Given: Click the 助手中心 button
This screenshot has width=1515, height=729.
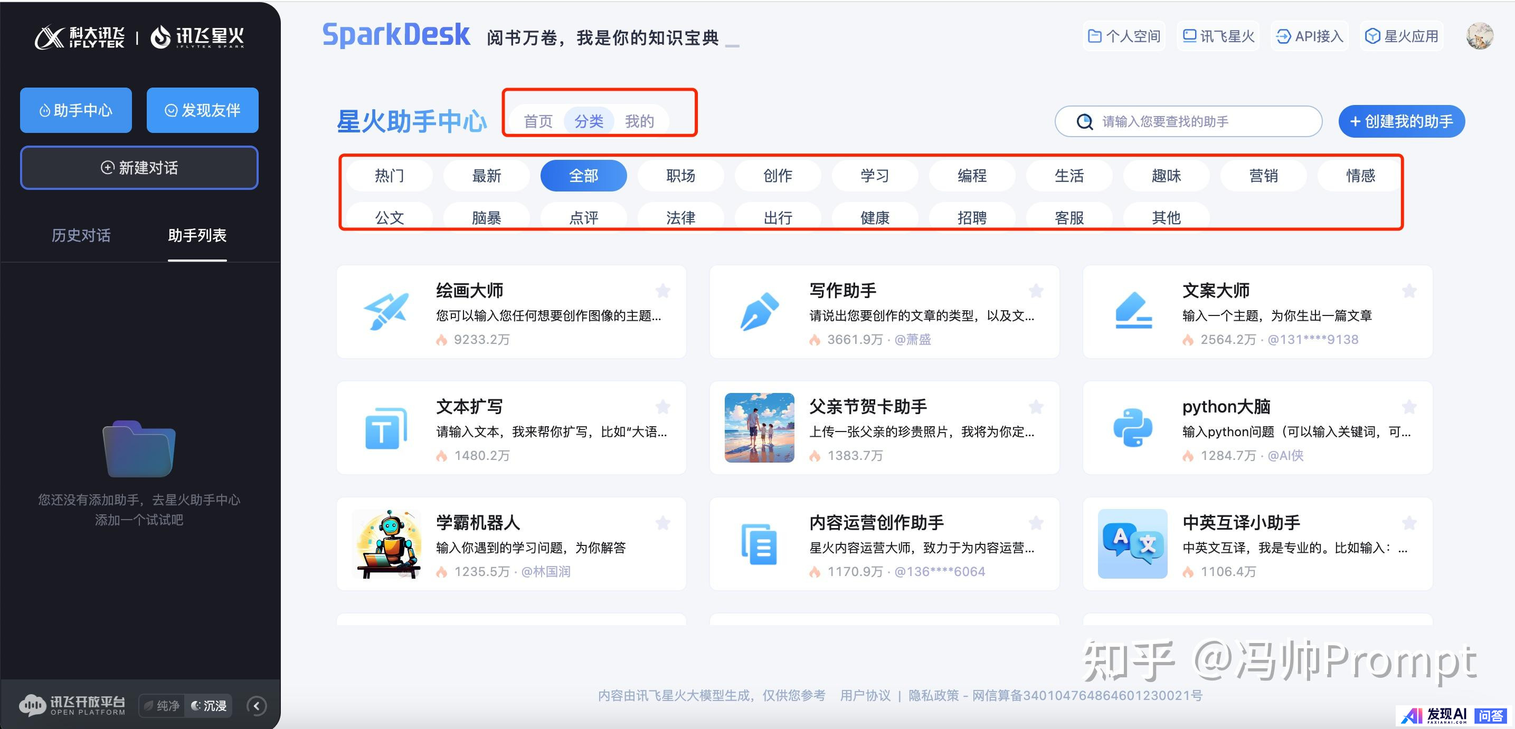Looking at the screenshot, I should pos(76,111).
